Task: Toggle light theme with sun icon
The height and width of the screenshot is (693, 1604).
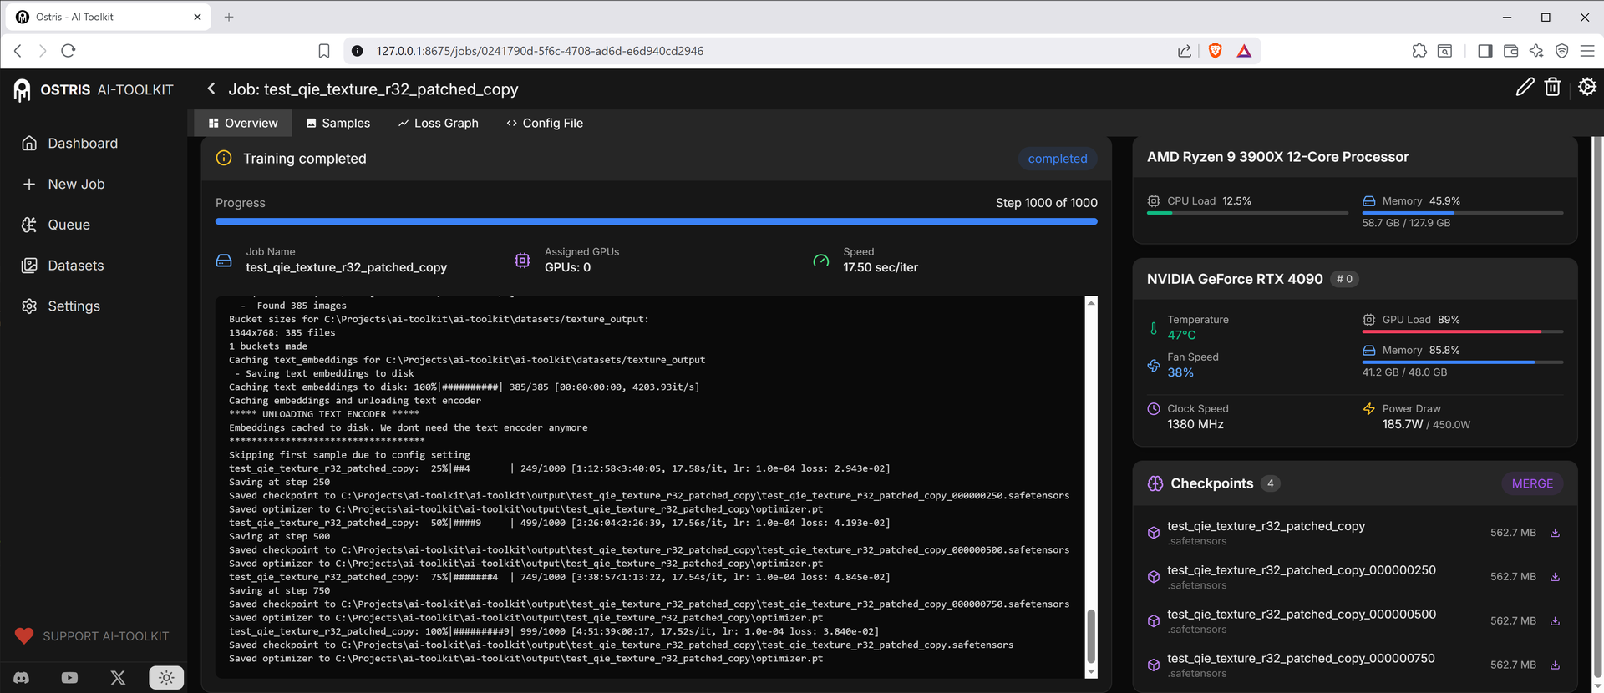Action: pyautogui.click(x=166, y=678)
